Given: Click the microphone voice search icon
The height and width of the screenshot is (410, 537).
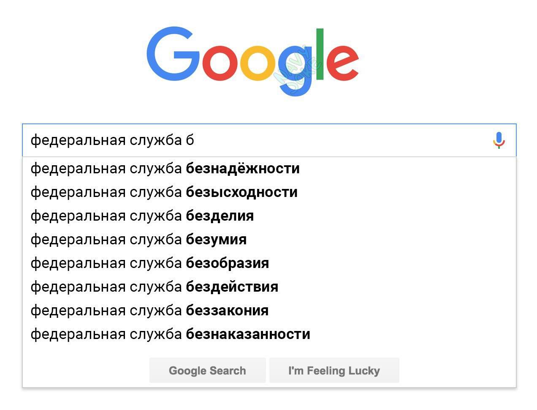Looking at the screenshot, I should [x=499, y=140].
